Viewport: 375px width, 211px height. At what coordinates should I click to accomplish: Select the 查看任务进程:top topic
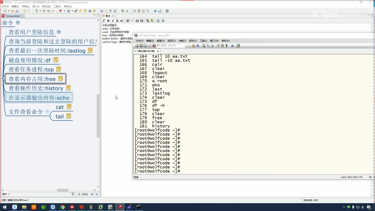31,69
